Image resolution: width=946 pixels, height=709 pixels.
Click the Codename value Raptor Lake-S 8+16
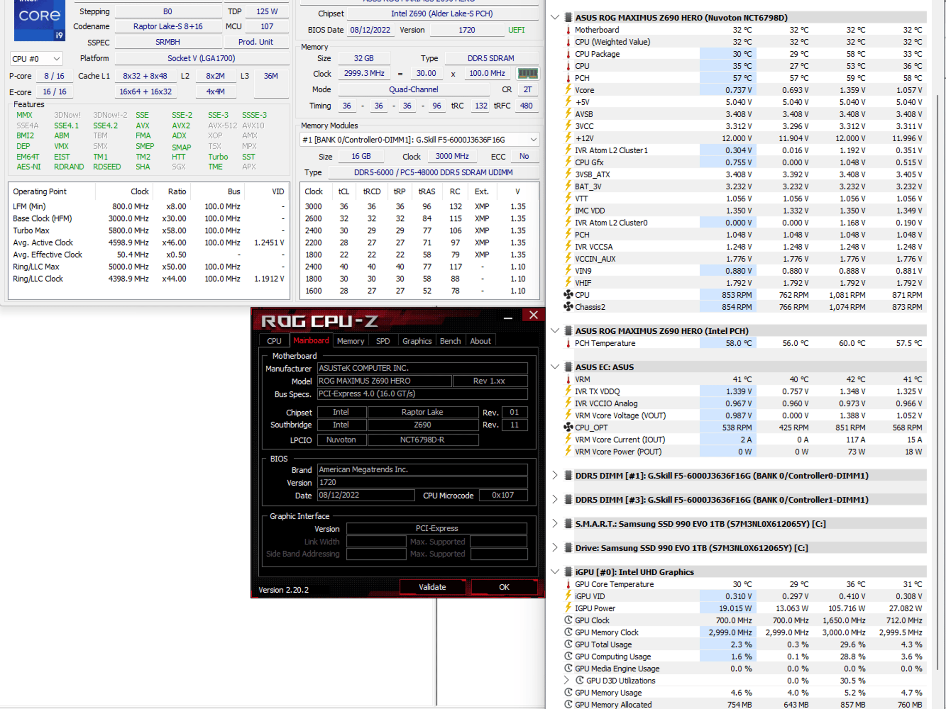168,26
